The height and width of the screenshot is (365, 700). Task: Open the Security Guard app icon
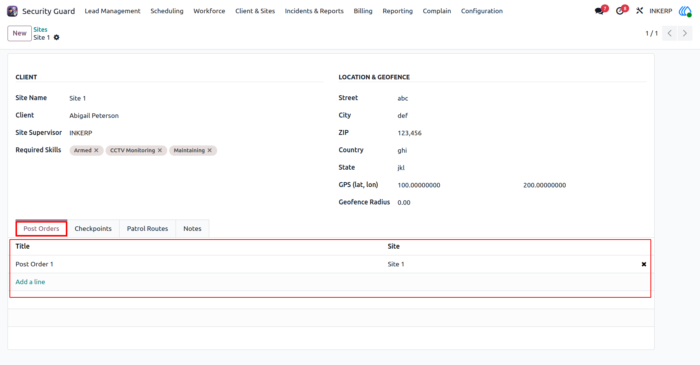coord(12,11)
